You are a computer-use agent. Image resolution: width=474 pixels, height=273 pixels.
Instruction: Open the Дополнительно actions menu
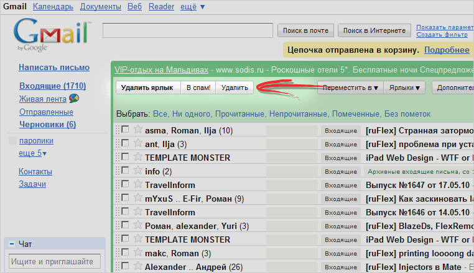coord(453,87)
